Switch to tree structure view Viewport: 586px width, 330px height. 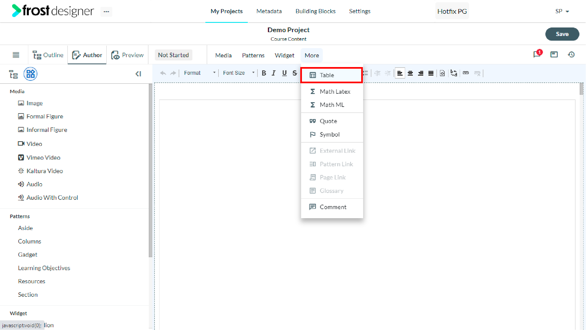13,74
